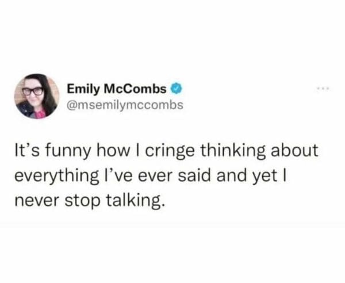Click the blue verified checkmark badge
This screenshot has width=345, height=283.
(x=177, y=89)
